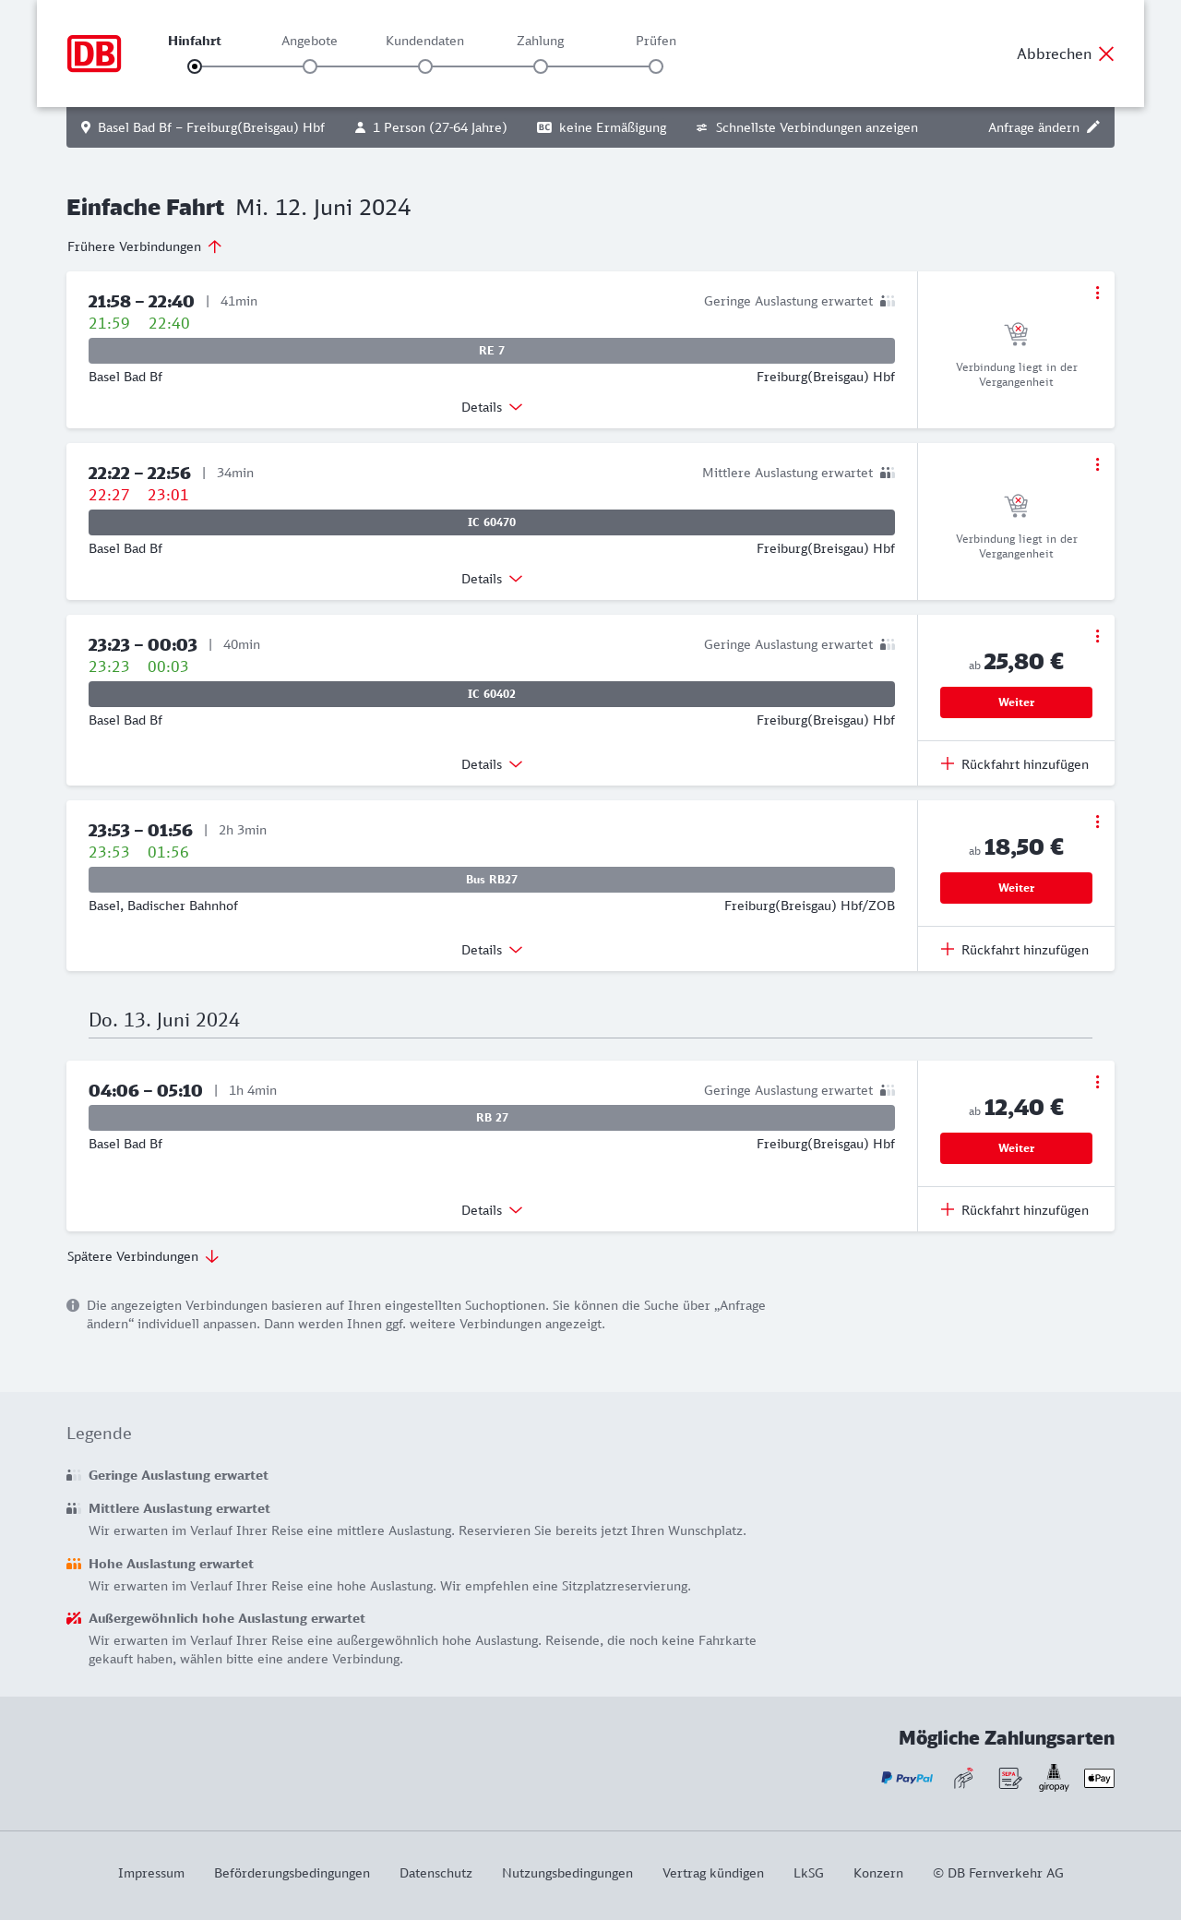This screenshot has width=1181, height=1920.
Task: Open three-dot menu for IC 60402 connection
Action: [x=1097, y=636]
